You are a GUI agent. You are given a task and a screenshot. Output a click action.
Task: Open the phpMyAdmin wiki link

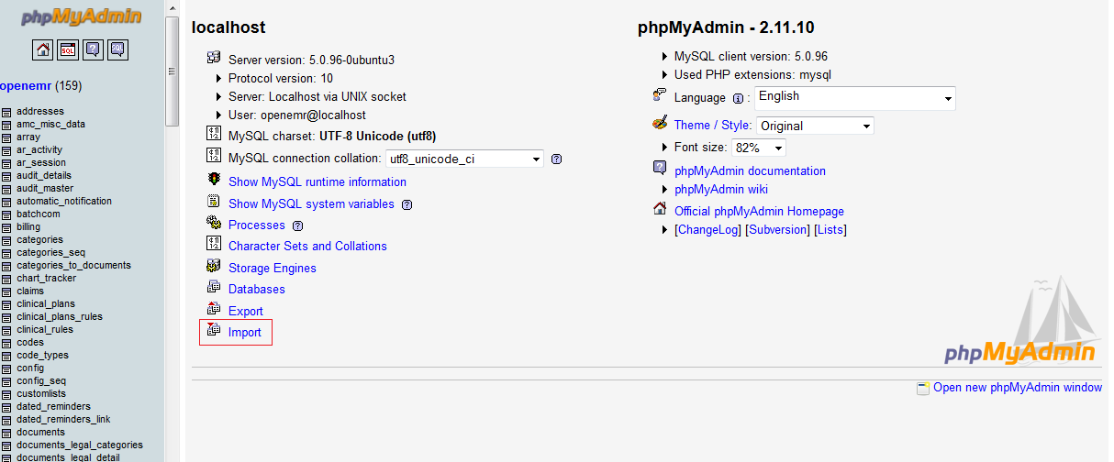pyautogui.click(x=721, y=189)
